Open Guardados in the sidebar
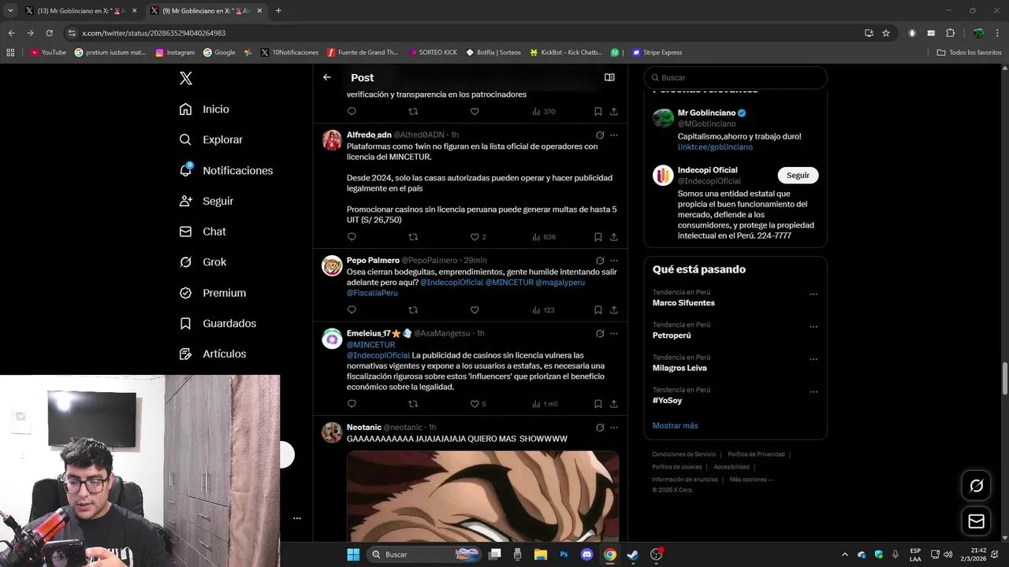The height and width of the screenshot is (567, 1009). point(218,323)
